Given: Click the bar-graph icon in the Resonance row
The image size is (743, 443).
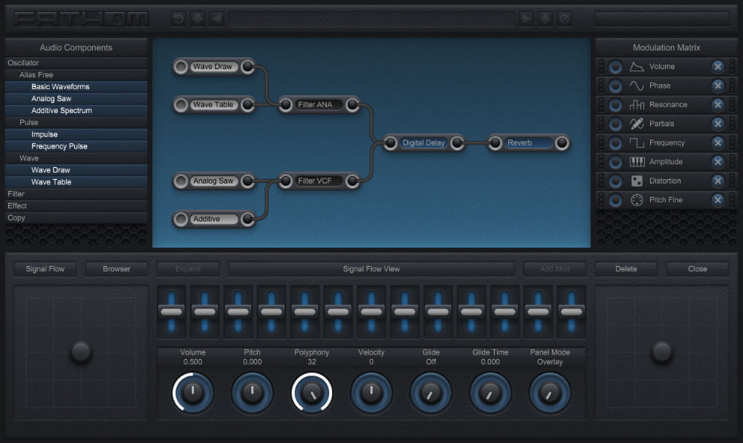Looking at the screenshot, I should [x=637, y=104].
